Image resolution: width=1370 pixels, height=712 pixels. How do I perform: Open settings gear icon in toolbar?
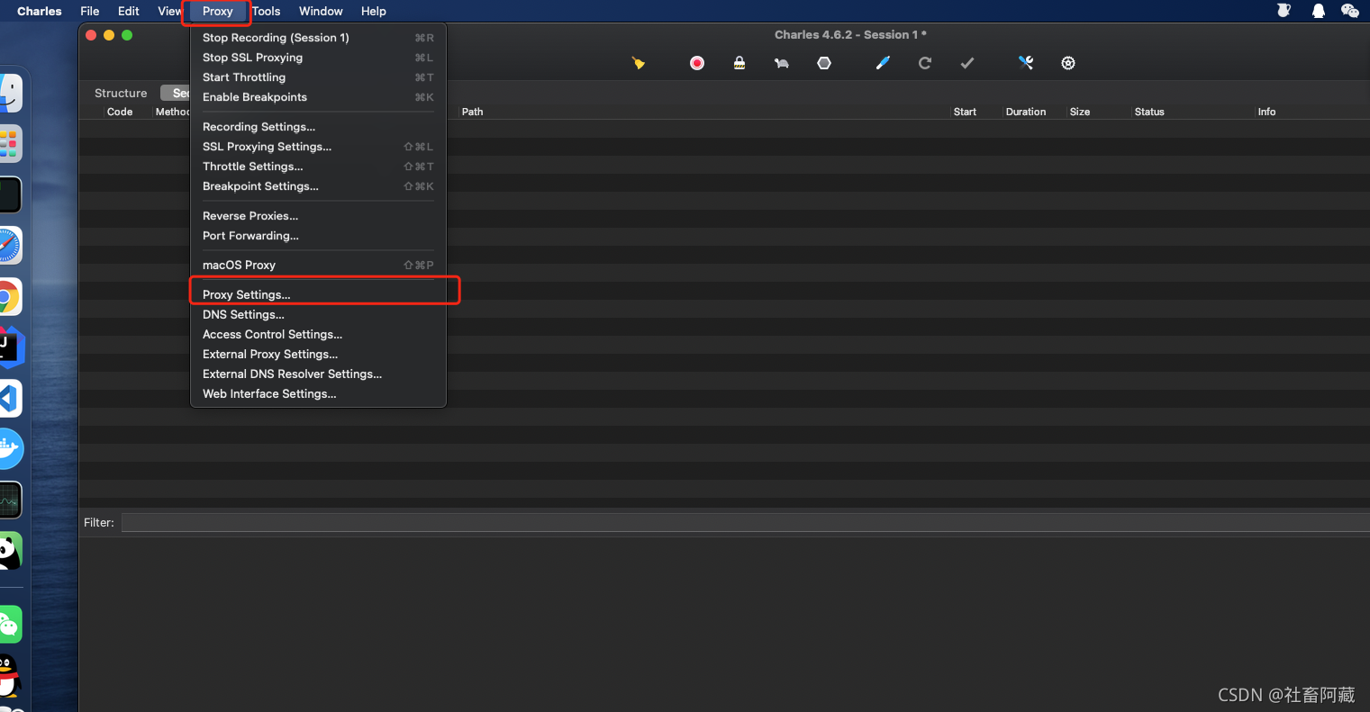[1068, 63]
